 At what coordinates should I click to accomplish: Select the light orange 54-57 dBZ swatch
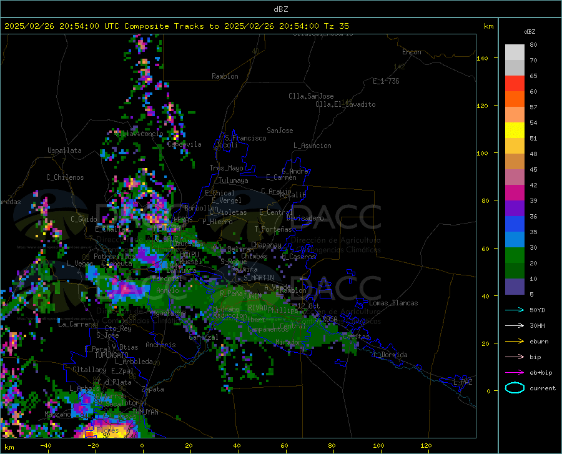515,115
